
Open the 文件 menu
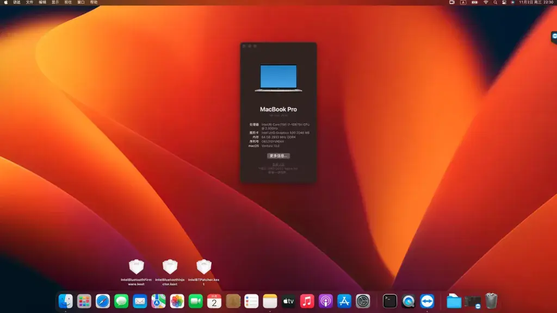pyautogui.click(x=29, y=3)
